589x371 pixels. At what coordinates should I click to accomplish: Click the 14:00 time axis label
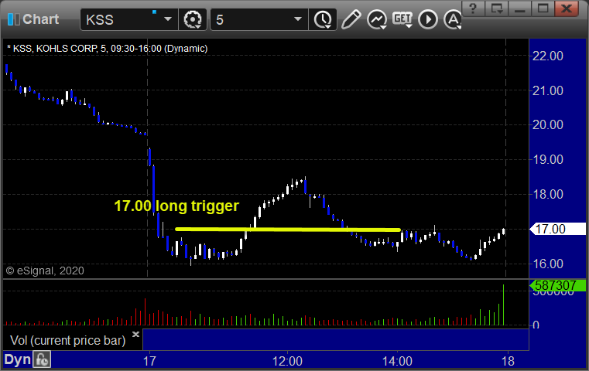(397, 361)
